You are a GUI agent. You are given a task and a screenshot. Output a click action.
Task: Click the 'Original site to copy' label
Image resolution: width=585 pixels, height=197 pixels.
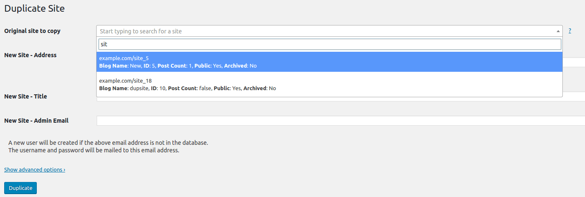(x=32, y=31)
